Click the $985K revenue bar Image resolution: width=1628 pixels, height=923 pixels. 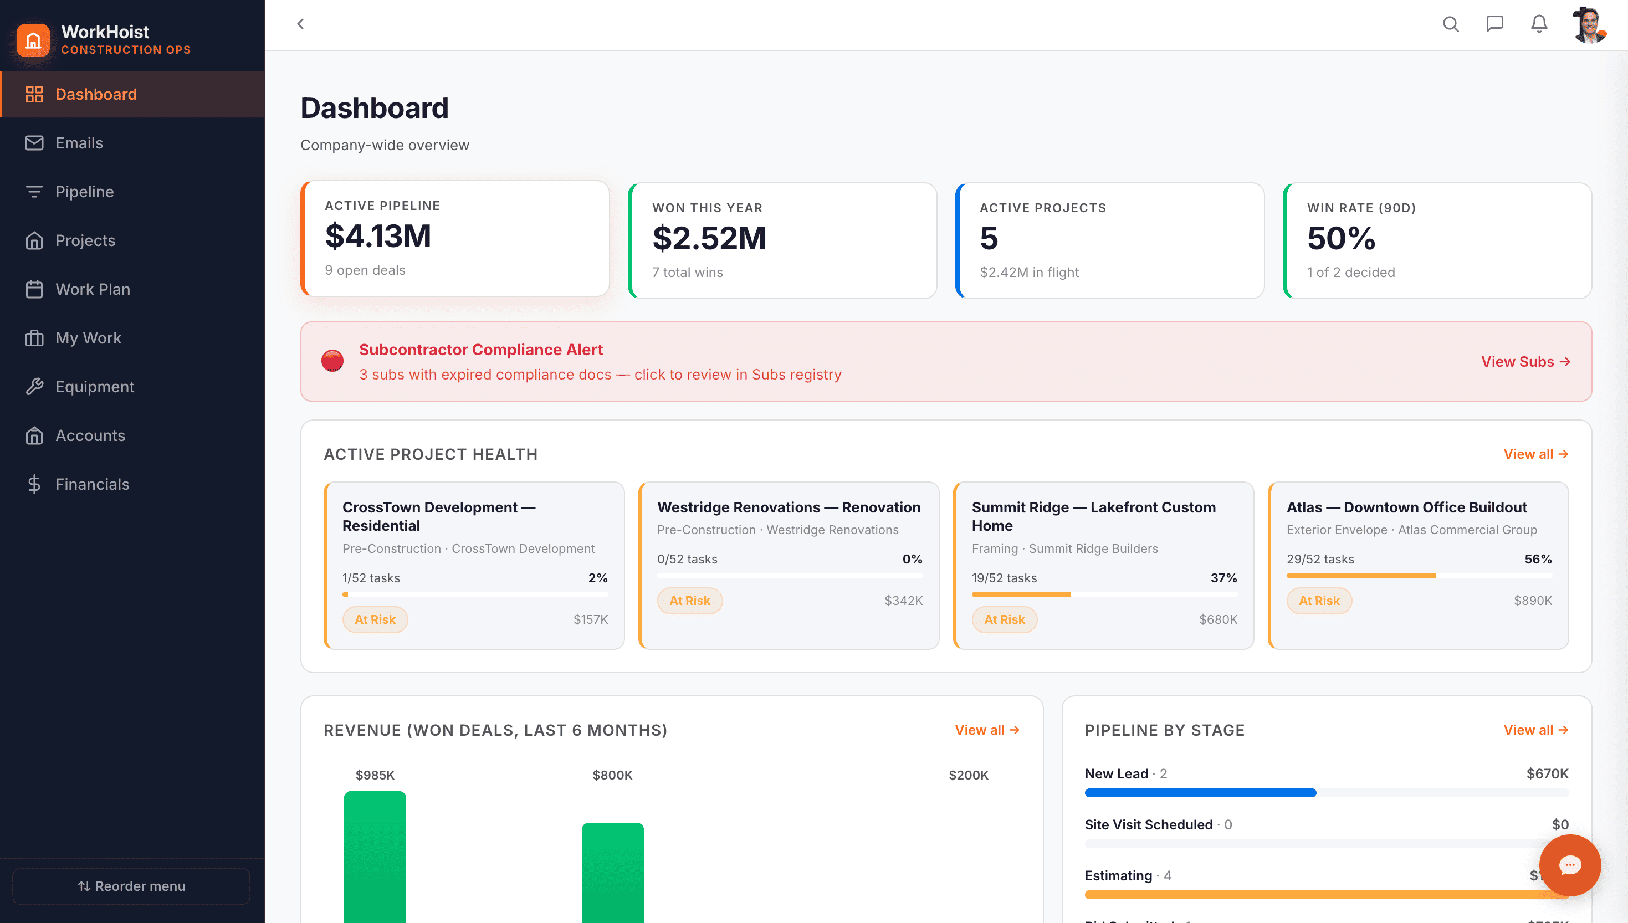click(x=375, y=857)
